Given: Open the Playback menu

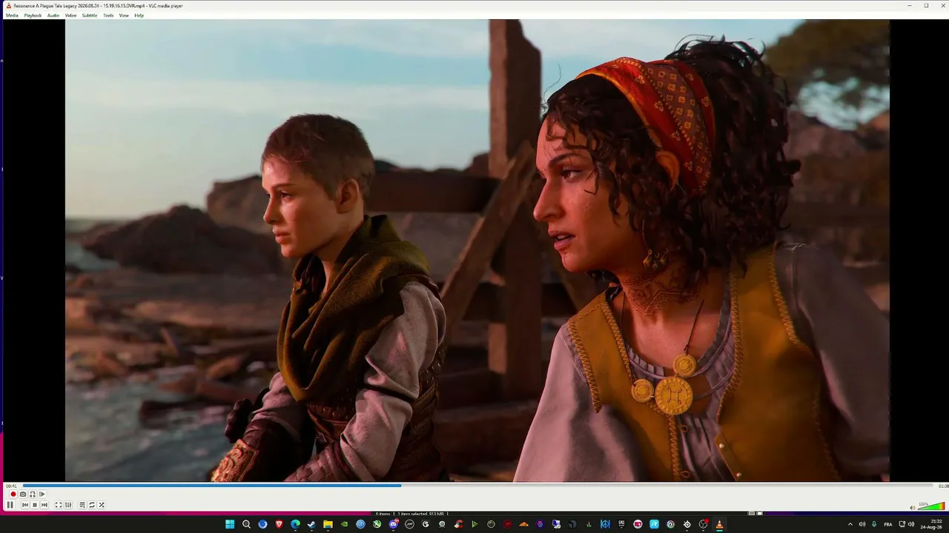Looking at the screenshot, I should (x=33, y=16).
